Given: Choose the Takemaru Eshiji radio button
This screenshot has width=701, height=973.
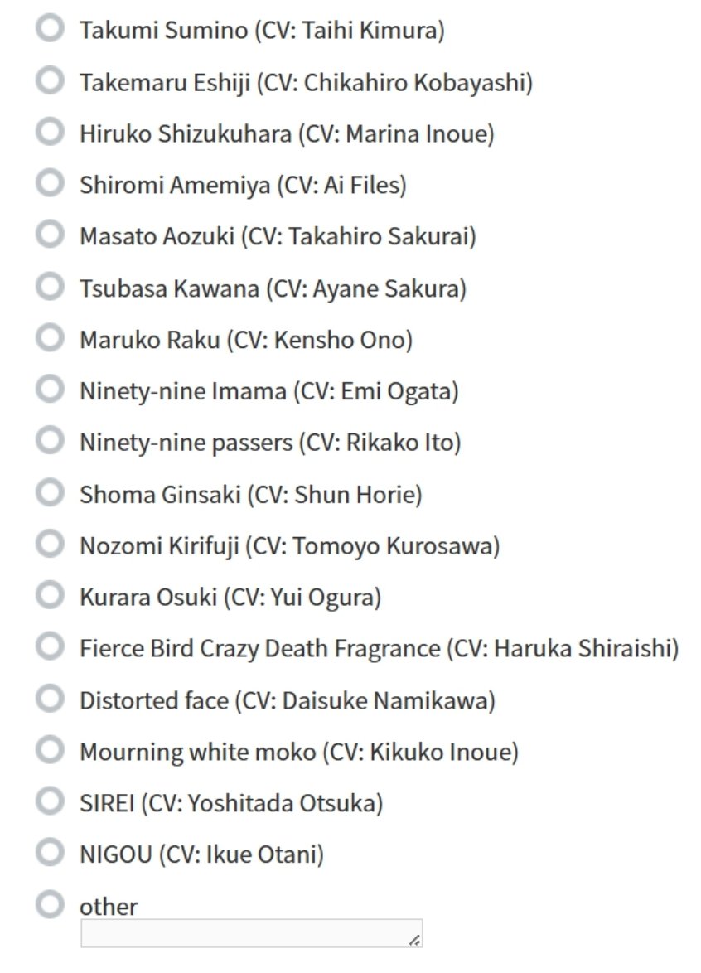Looking at the screenshot, I should (50, 81).
